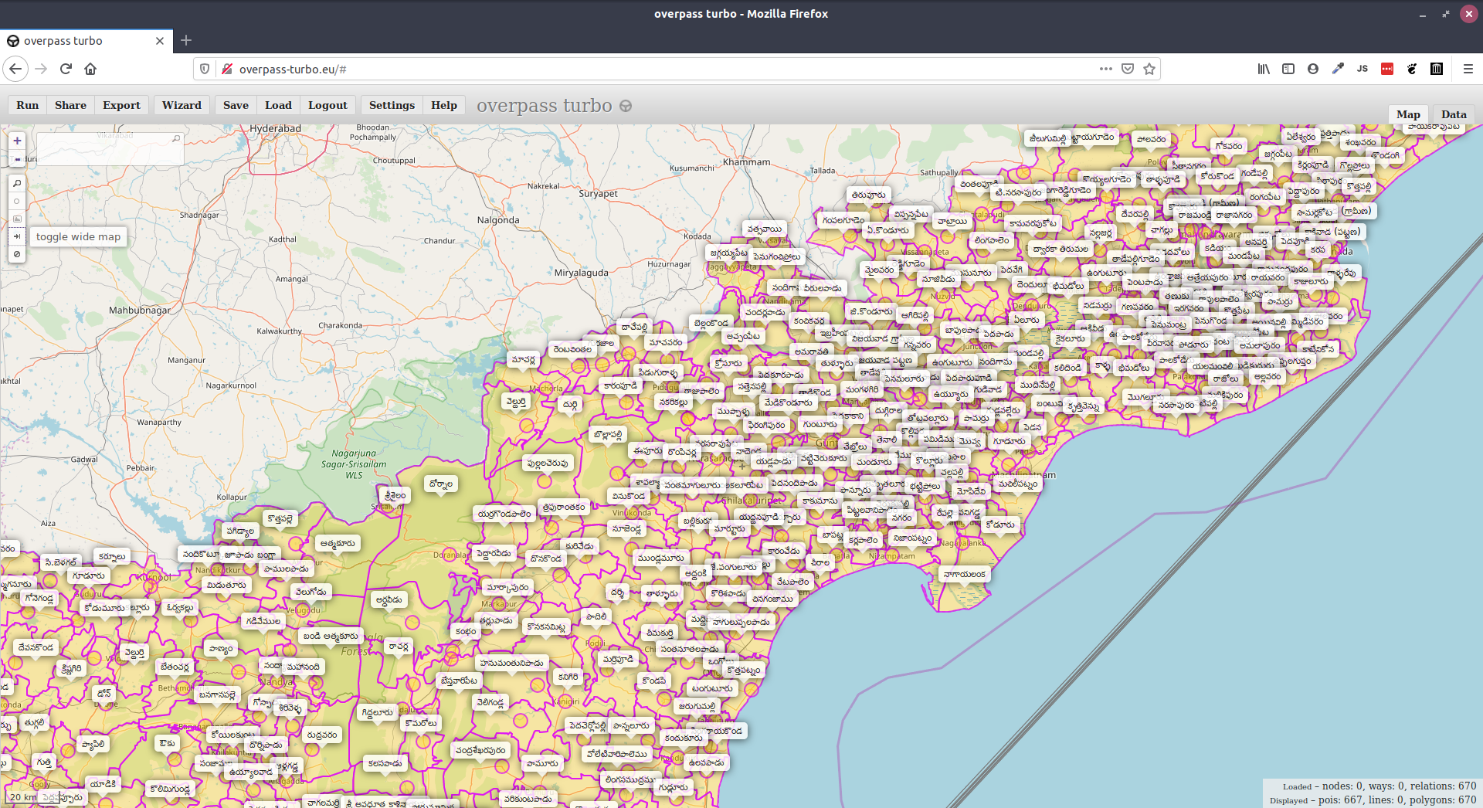Screen dimensions: 1483x808
Task: Click the image overlay map control
Action: point(17,219)
